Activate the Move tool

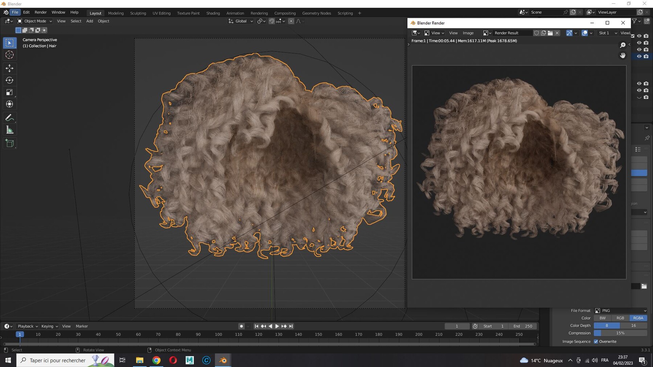(10, 68)
